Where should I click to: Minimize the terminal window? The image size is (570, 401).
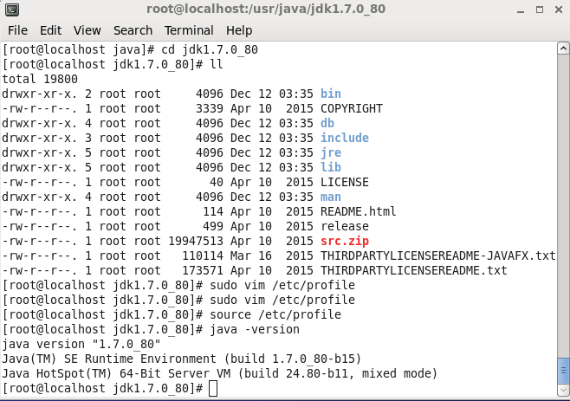tap(521, 10)
